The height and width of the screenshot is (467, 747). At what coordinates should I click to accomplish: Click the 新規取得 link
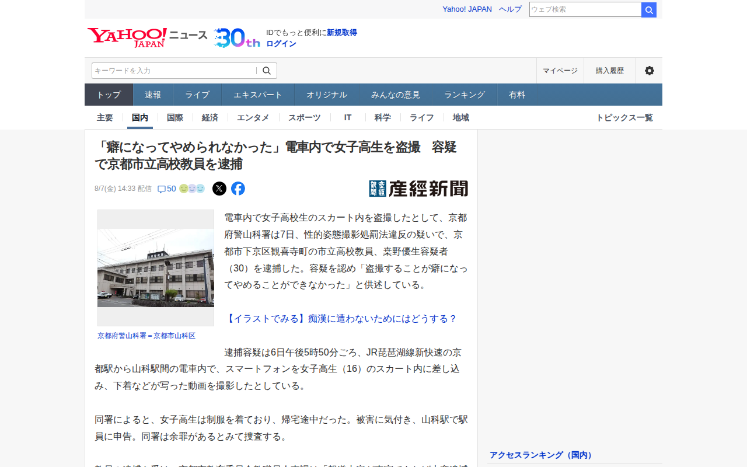click(342, 33)
